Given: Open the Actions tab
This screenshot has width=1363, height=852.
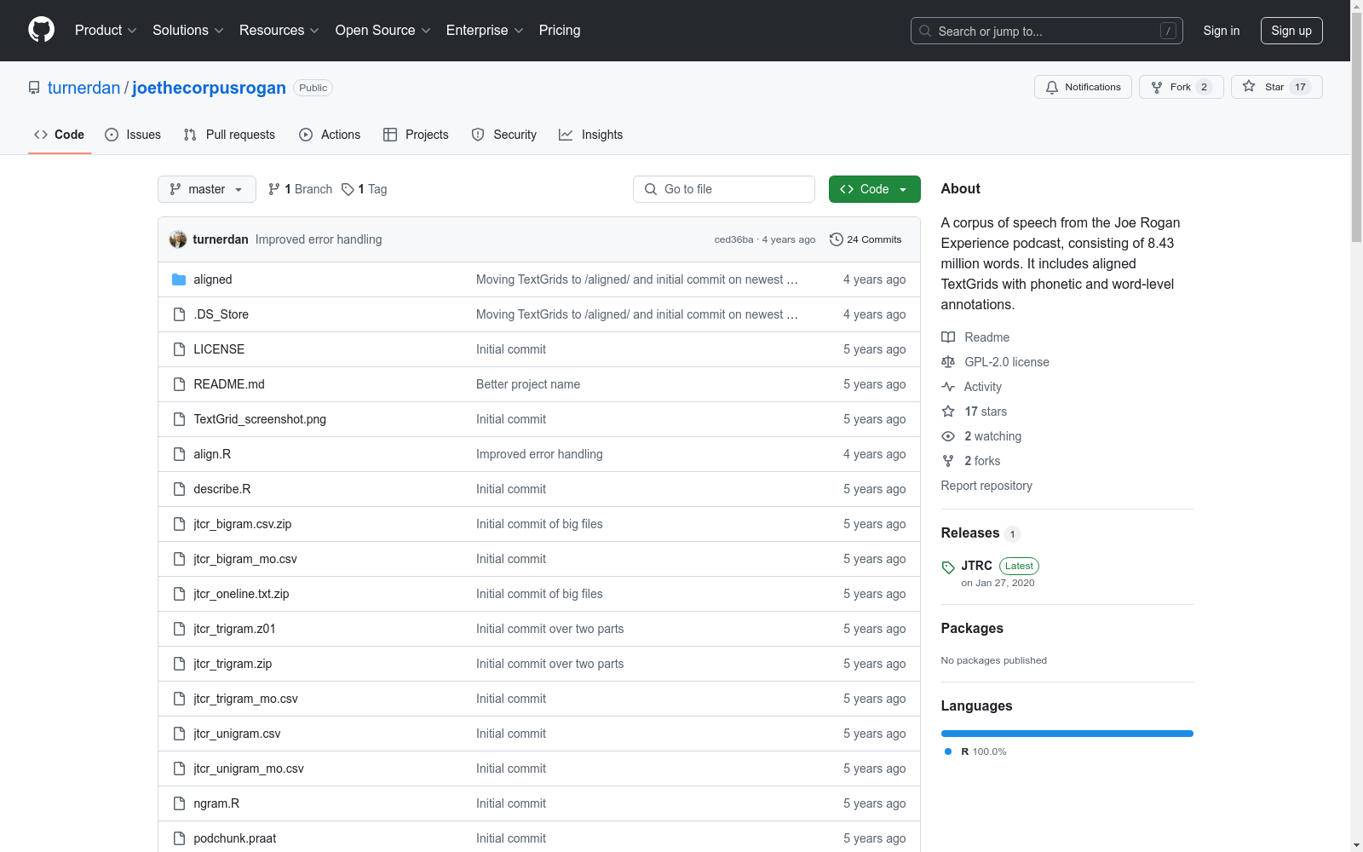Looking at the screenshot, I should click(x=330, y=135).
